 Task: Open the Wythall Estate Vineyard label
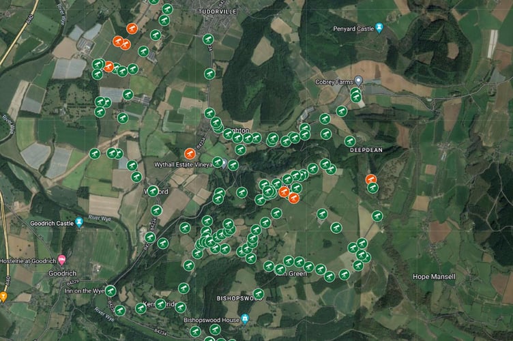coord(184,165)
